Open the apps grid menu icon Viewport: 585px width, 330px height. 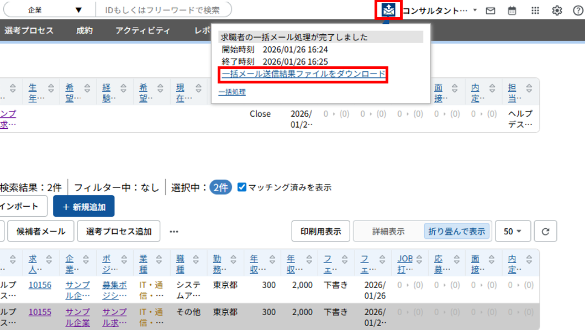535,11
